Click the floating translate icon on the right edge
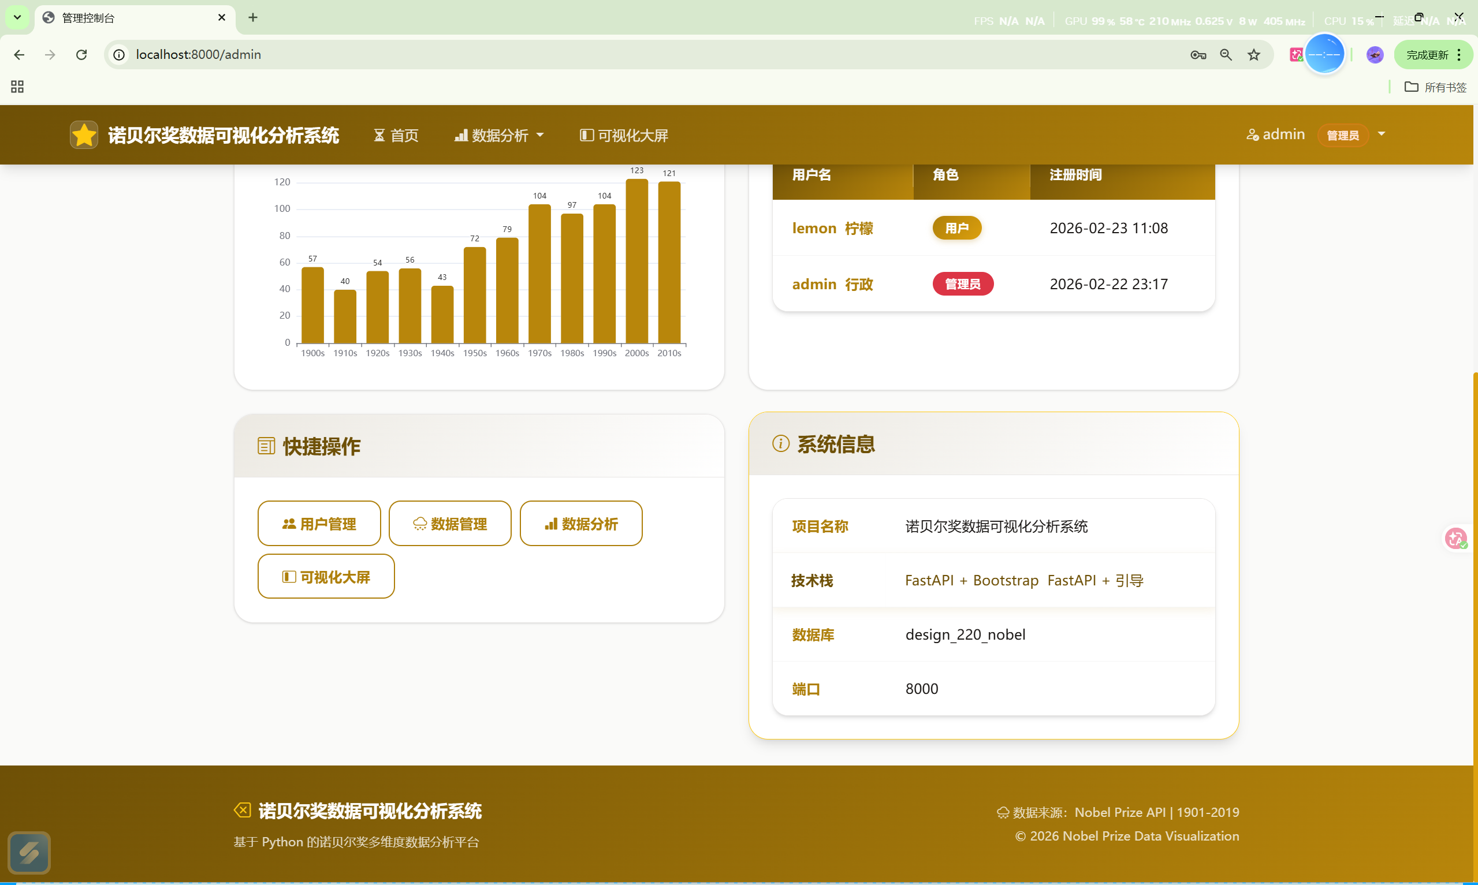 1455,539
